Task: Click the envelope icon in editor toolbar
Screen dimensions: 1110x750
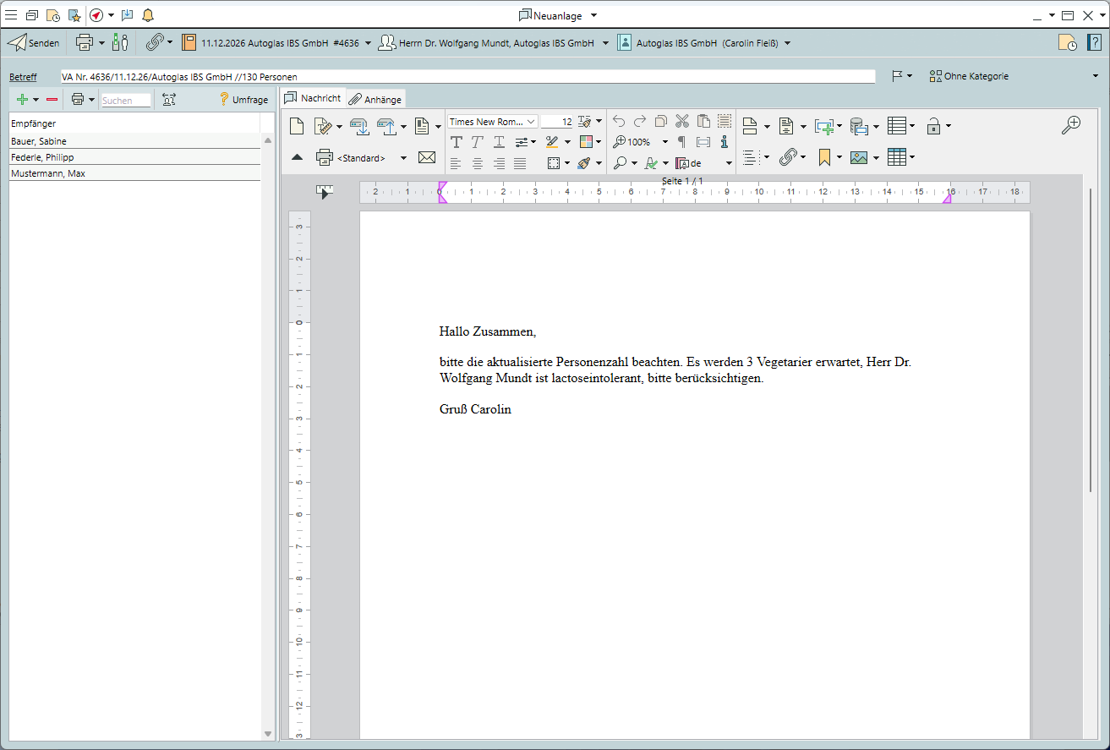Action: pyautogui.click(x=426, y=157)
